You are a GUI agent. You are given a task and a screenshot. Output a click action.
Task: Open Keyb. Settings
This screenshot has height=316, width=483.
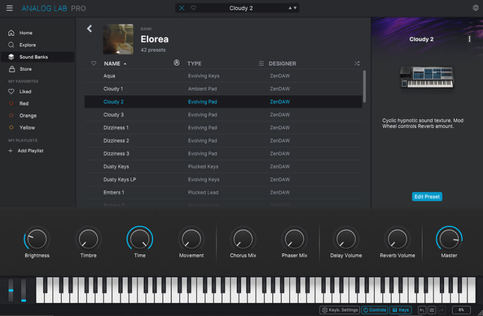click(340, 310)
